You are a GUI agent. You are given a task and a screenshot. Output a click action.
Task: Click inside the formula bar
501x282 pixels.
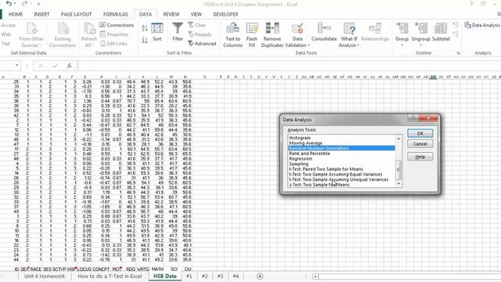click(289, 66)
